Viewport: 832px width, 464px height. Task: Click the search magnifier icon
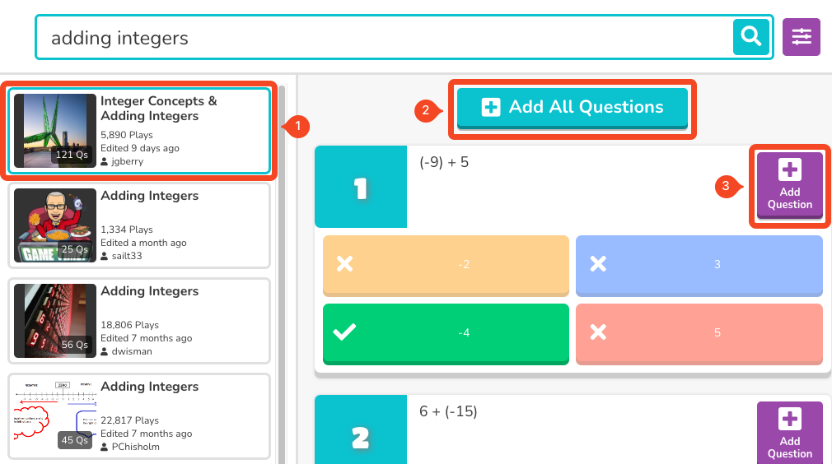[750, 37]
